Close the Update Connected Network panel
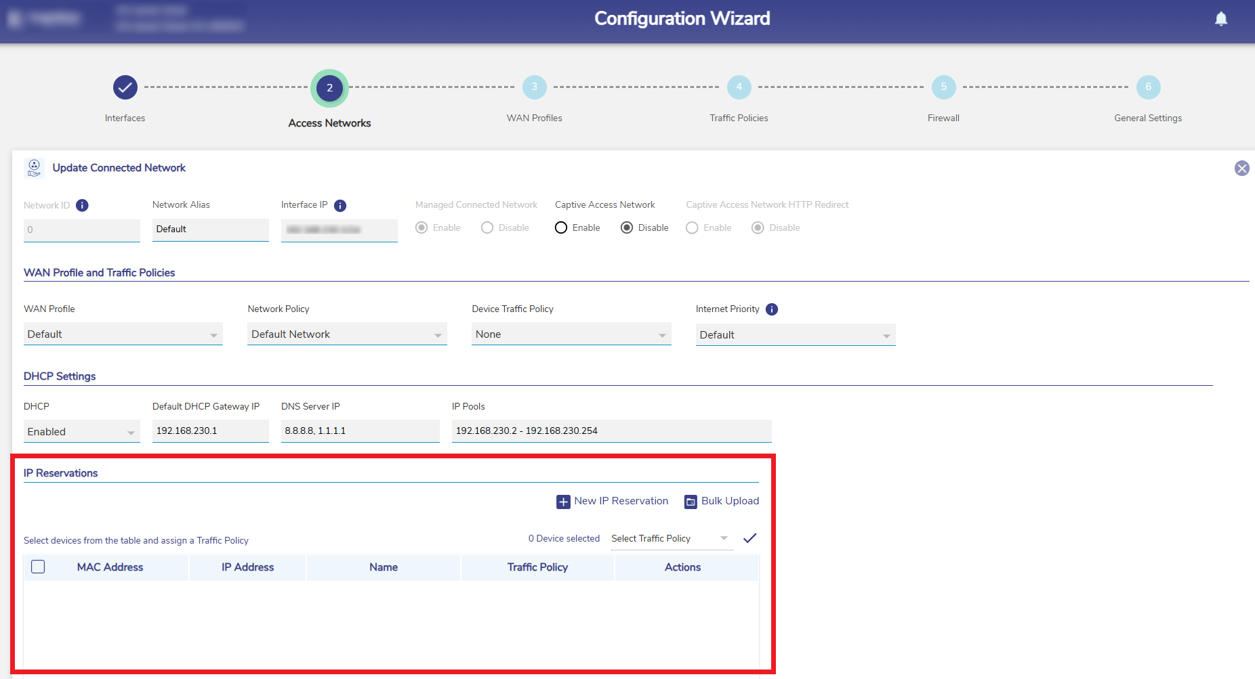Viewport: 1255px width, 679px height. 1242,169
